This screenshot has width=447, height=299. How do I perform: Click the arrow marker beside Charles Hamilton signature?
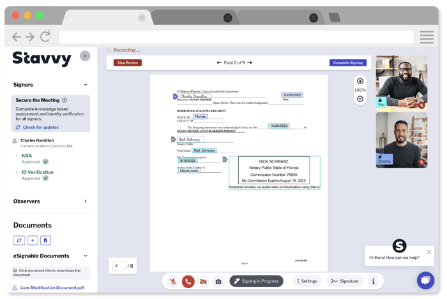(x=176, y=97)
